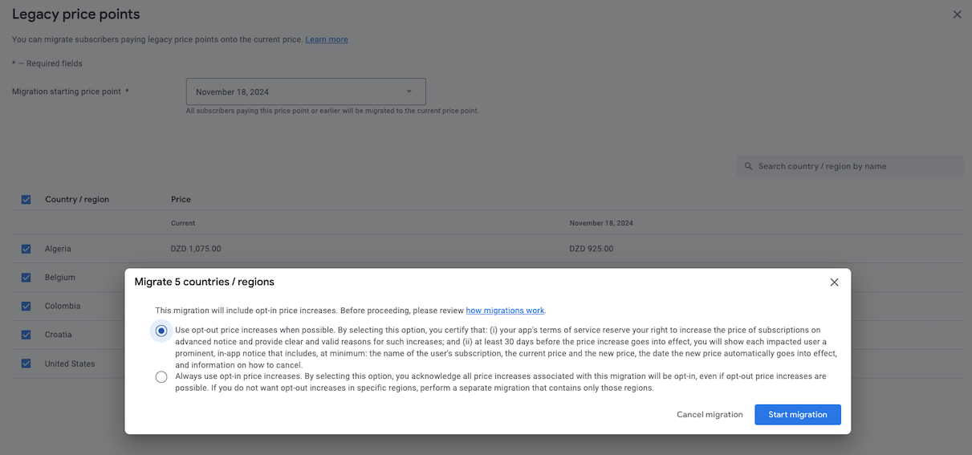Click the Algeria current price DZD 1,075.00
Viewport: 972px width, 455px height.
click(196, 249)
